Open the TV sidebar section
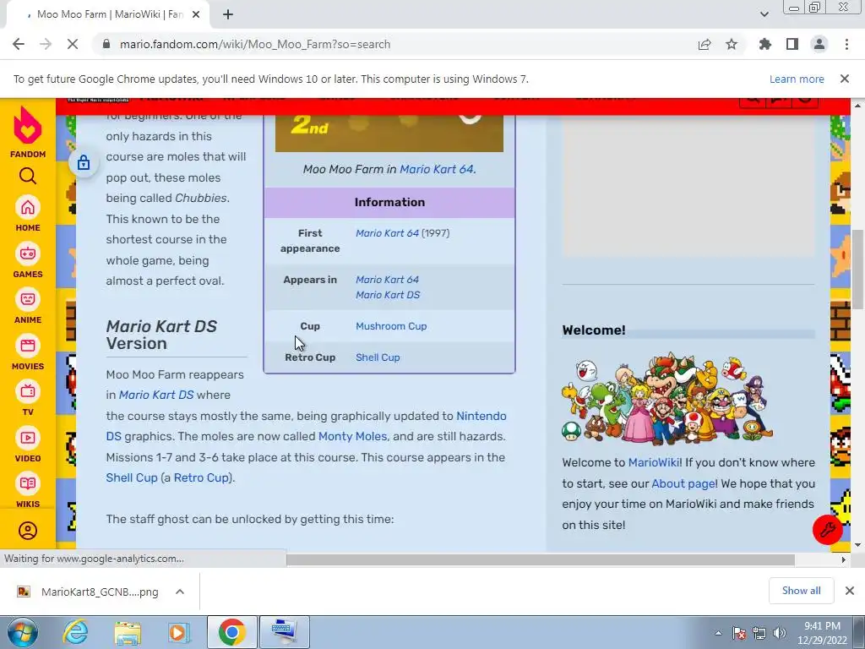The image size is (865, 649). (28, 398)
